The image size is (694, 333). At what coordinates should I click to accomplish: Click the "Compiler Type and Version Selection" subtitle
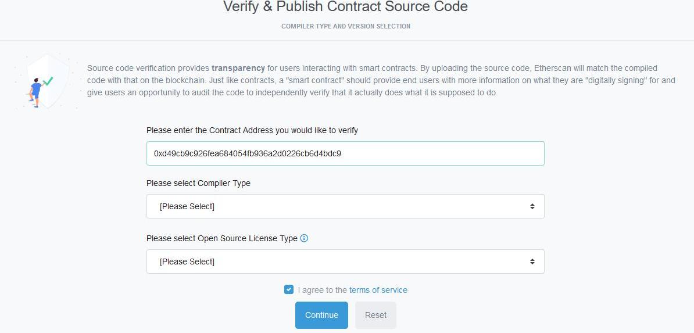tap(346, 26)
